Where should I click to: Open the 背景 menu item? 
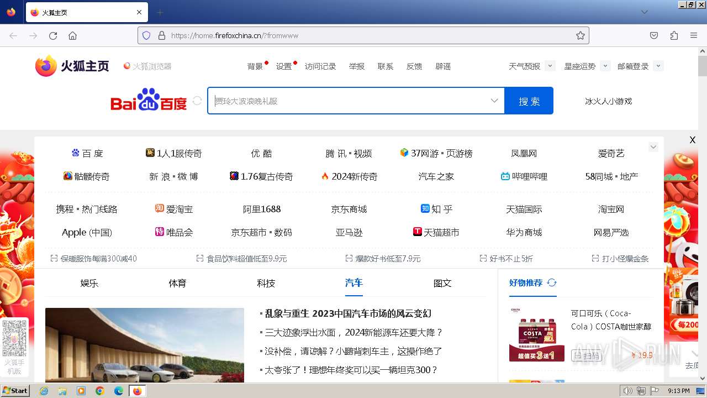(255, 66)
